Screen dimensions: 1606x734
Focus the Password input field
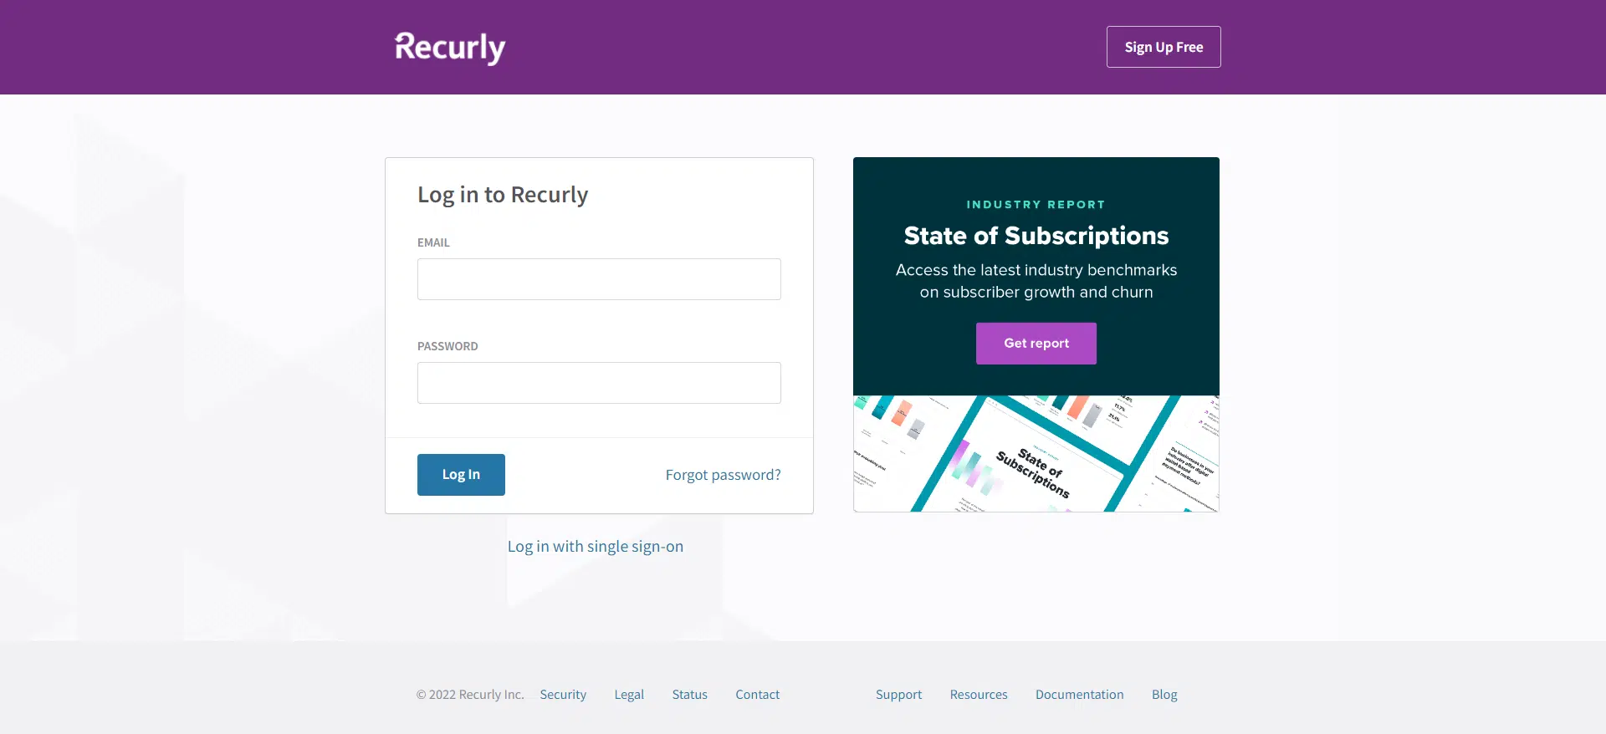599,383
